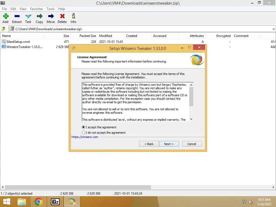
Task: Sort file list by Name column
Action: click(22, 36)
